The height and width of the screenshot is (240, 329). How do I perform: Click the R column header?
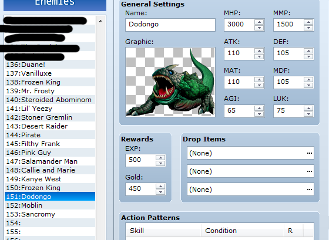tap(293, 231)
